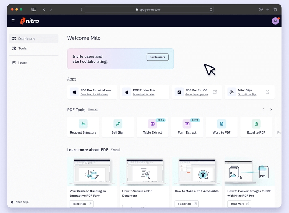The image size is (289, 213).
Task: Click external link icon on PDF Pro for iOS
Action: coord(215,92)
